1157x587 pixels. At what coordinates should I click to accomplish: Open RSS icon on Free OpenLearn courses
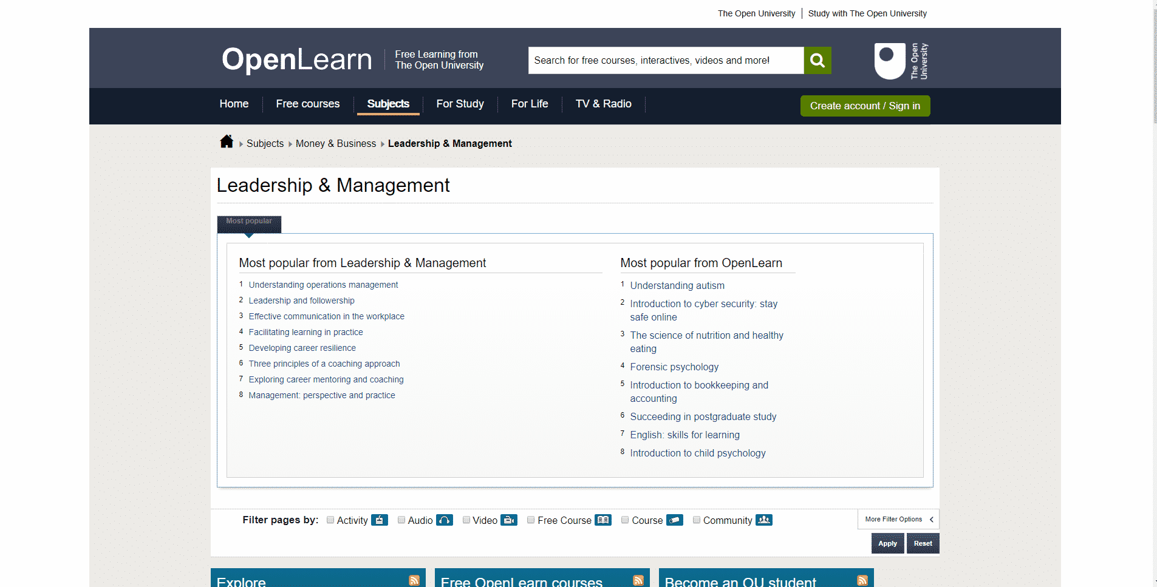click(638, 580)
